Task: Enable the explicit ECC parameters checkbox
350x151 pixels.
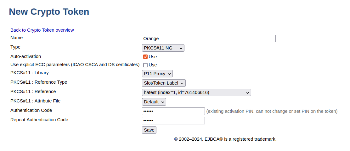Action: 145,65
